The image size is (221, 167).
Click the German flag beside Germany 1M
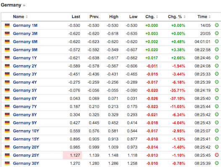7,26
